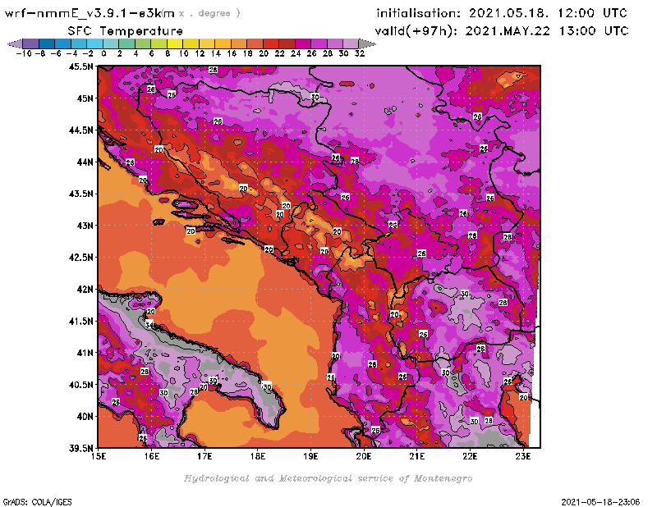This screenshot has height=507, width=657.
Task: Click the "39.5N" latitude label
Action: pyautogui.click(x=80, y=449)
